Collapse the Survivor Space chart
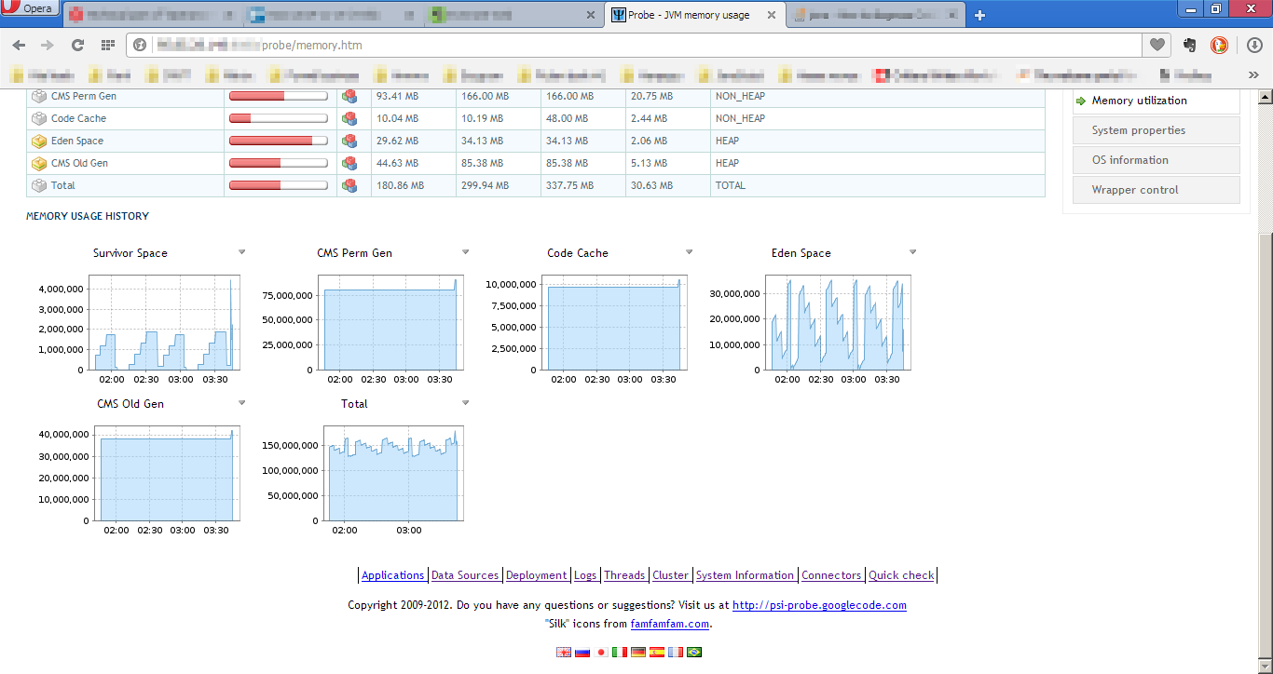This screenshot has width=1273, height=674. (x=242, y=252)
